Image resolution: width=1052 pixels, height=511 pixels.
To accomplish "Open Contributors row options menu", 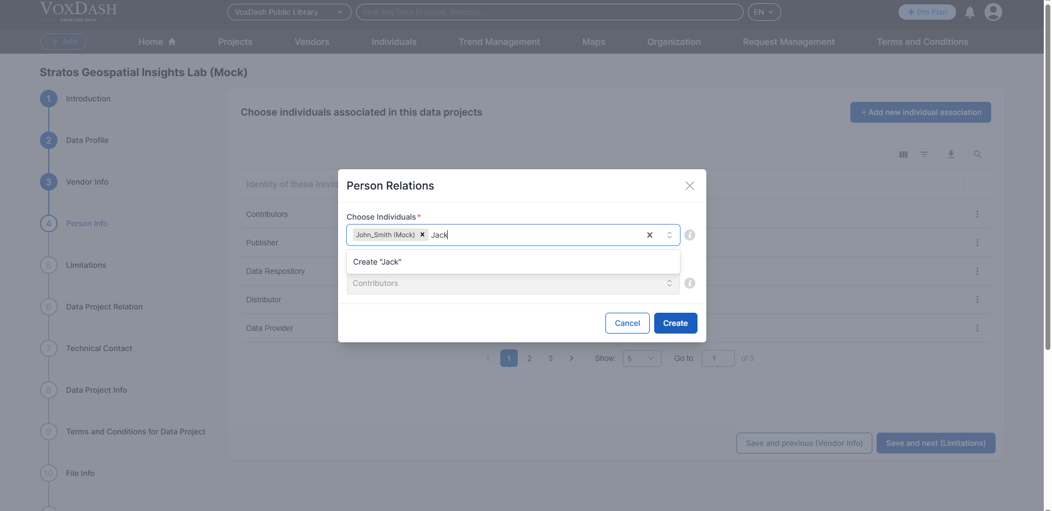I will point(977,214).
